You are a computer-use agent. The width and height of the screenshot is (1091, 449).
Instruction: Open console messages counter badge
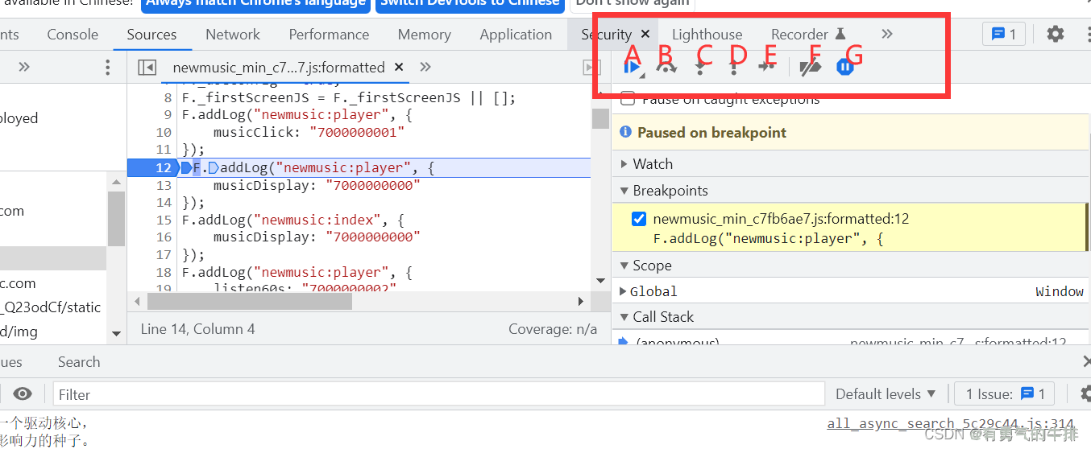point(1003,34)
